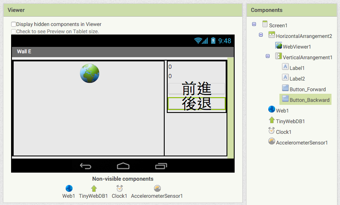Select VerticalArrangement1 label in the tree

[308, 57]
